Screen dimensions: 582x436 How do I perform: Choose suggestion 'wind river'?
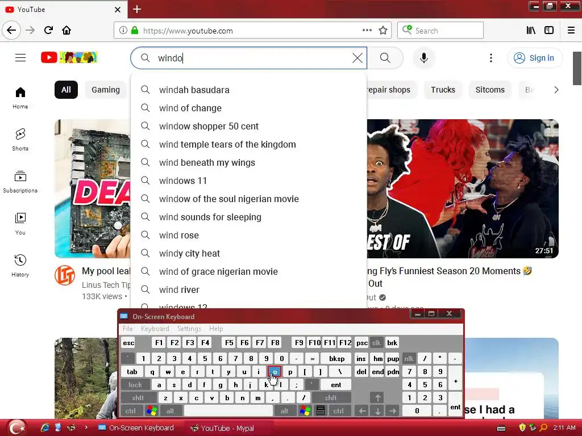click(249, 290)
